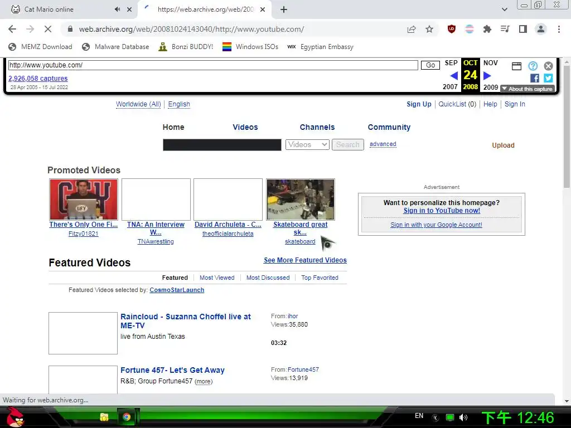This screenshot has width=571, height=428.
Task: Stop page loading with the X button
Action: [48, 29]
